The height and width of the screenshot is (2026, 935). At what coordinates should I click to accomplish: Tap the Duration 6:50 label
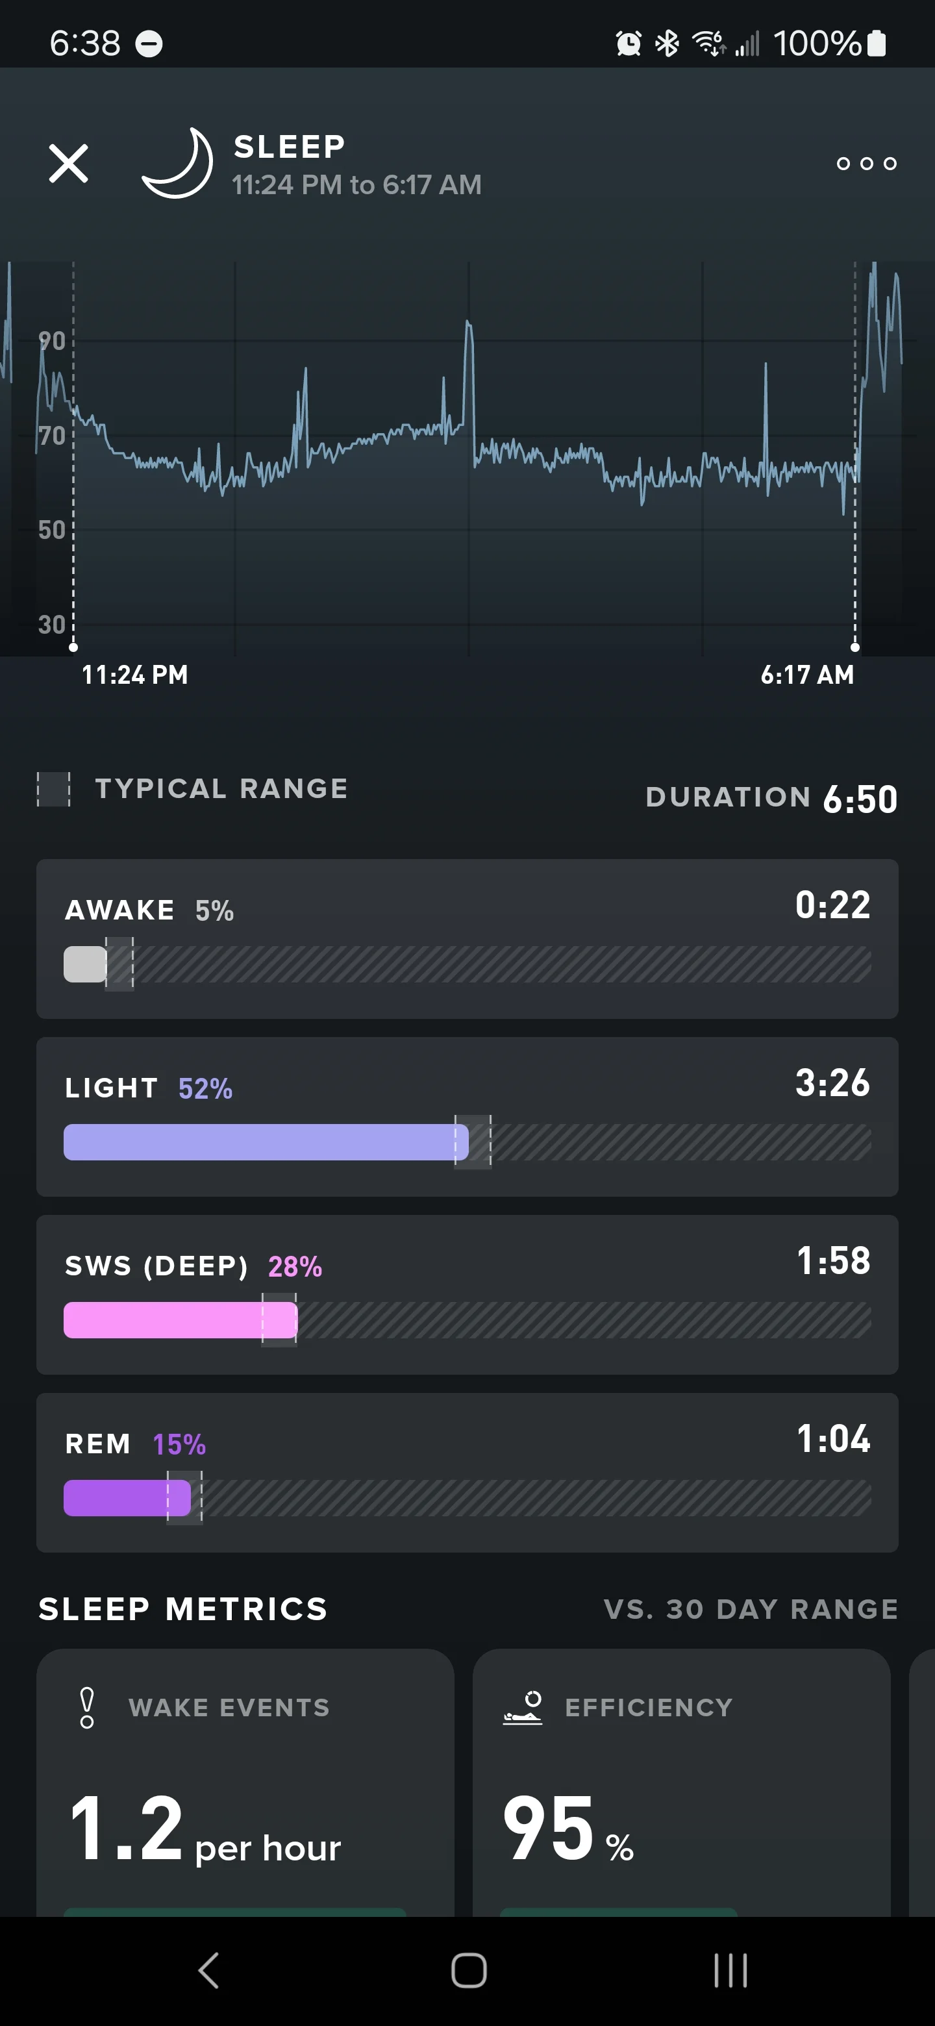(771, 798)
